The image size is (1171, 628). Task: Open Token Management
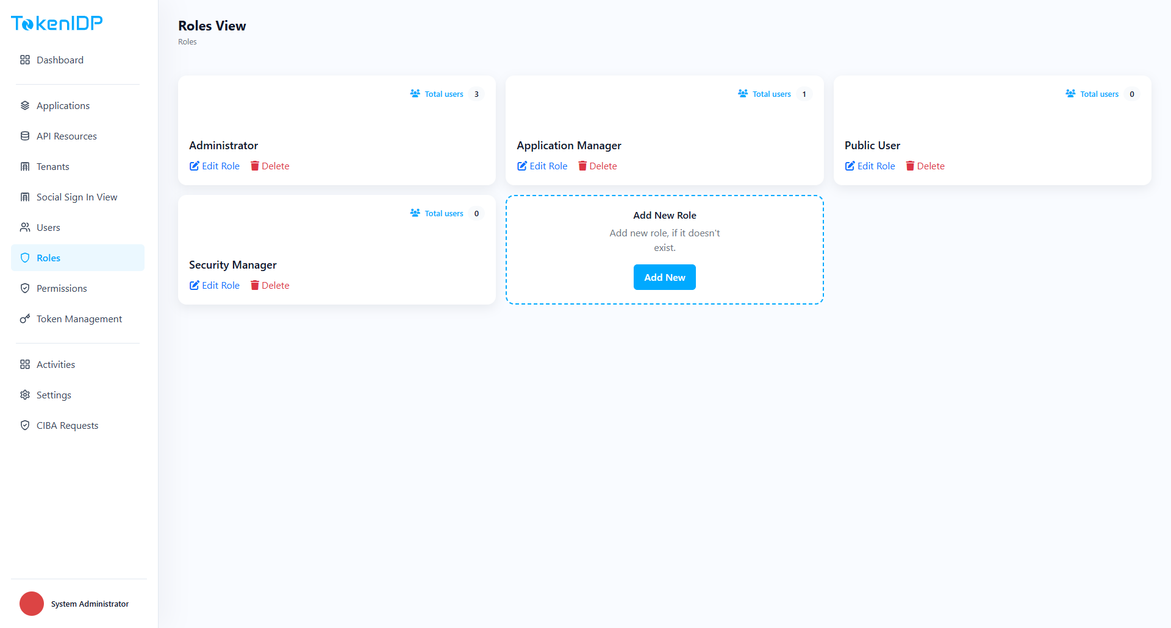coord(77,319)
